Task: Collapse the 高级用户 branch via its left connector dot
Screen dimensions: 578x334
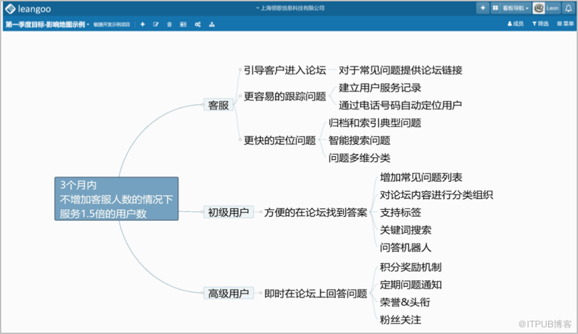Action: (x=202, y=293)
